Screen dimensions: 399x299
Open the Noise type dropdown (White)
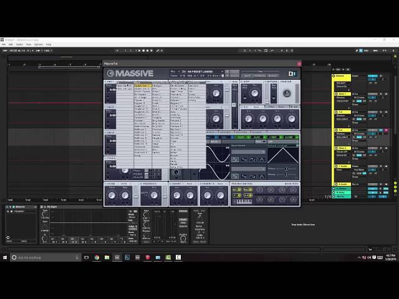pyautogui.click(x=126, y=184)
